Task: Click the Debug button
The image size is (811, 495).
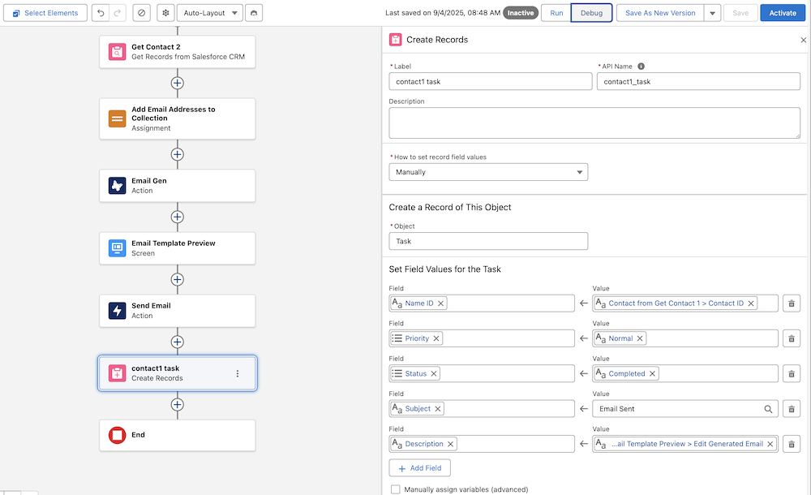Action: coord(591,13)
